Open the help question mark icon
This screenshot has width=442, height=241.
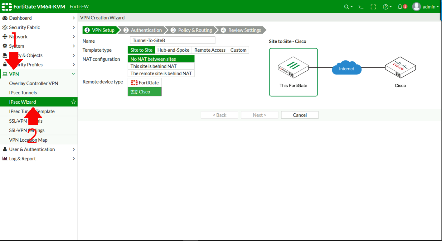(x=386, y=7)
